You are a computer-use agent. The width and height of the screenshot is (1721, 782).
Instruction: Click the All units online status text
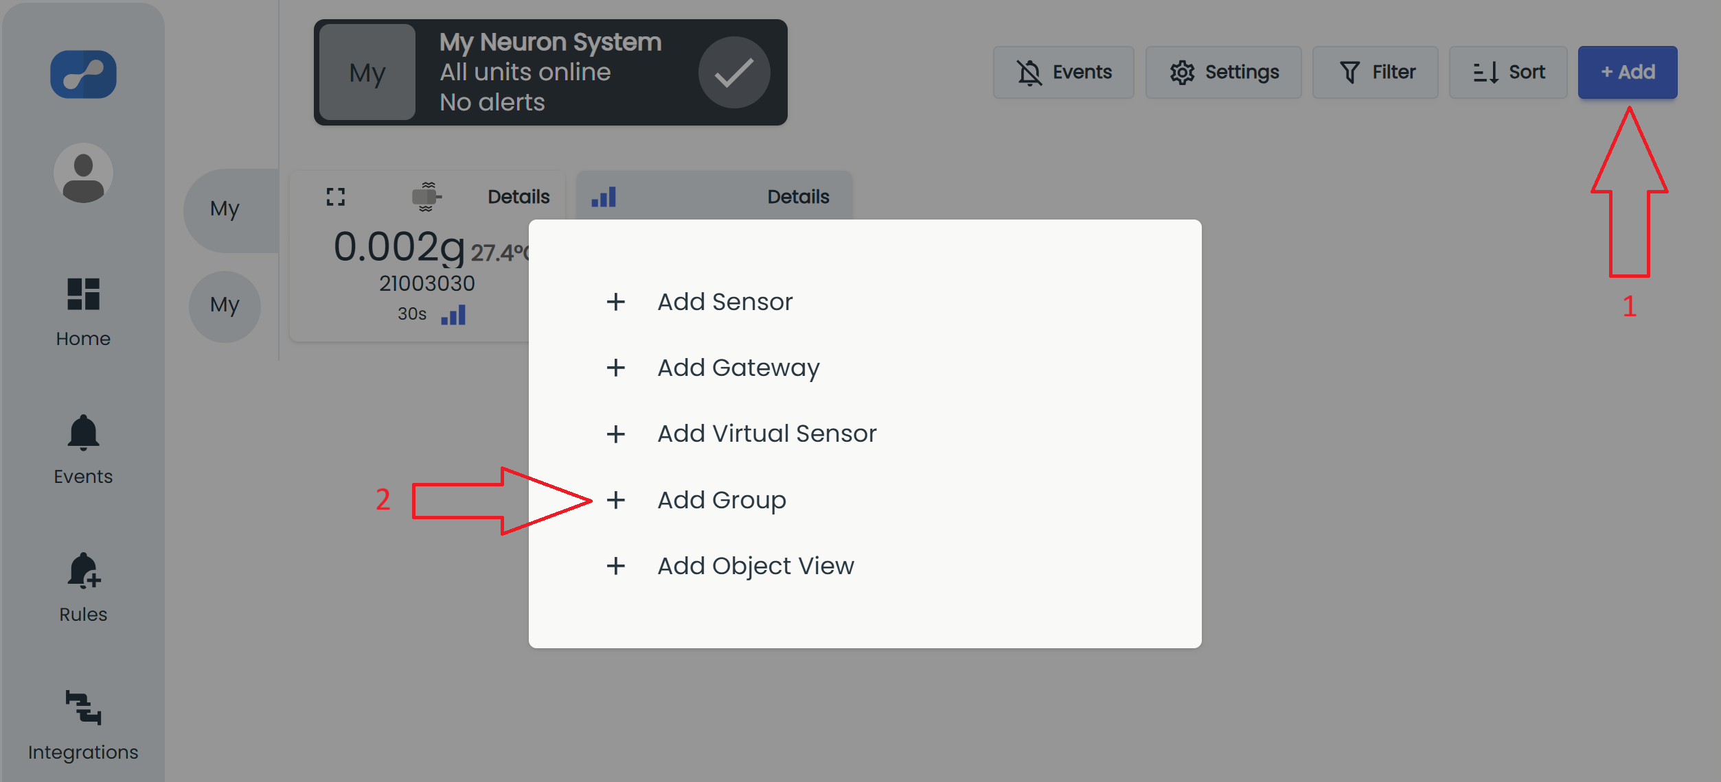pos(525,72)
